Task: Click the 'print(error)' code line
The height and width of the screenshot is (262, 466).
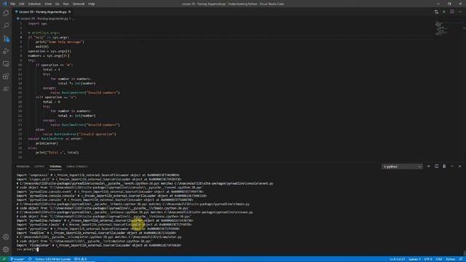Action: (47, 143)
